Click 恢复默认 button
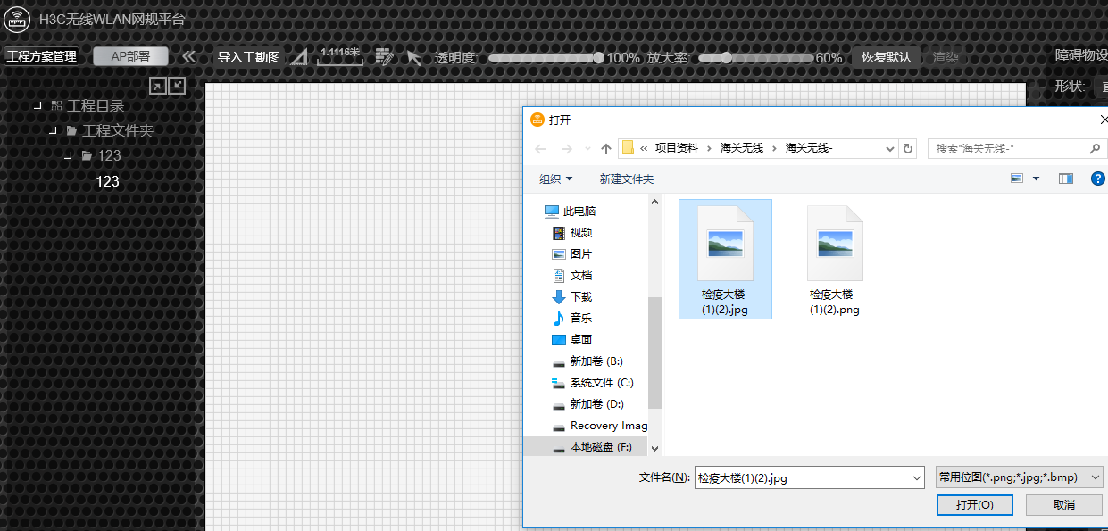This screenshot has height=531, width=1108. point(886,57)
